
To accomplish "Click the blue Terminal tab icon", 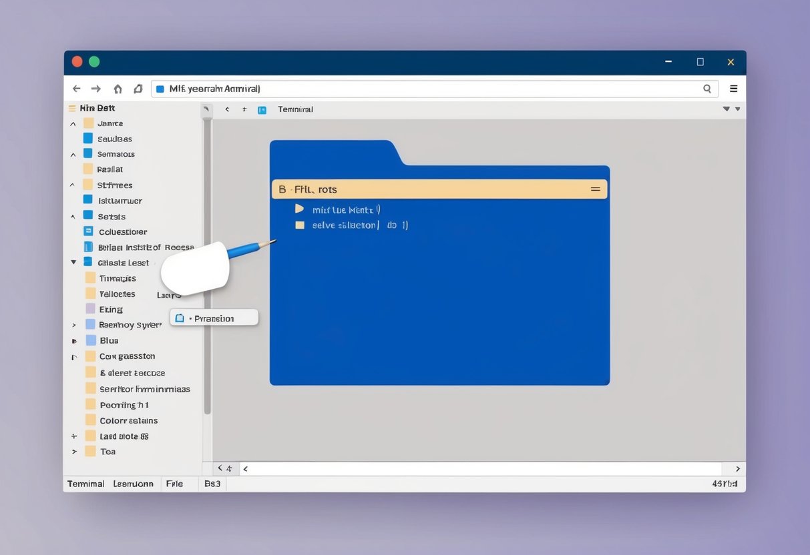I will (262, 109).
